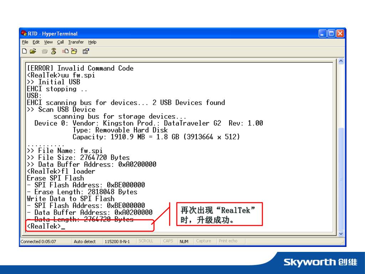This screenshot has height=274, width=365.
Task: Click the "Print echo" status indicator
Action: 228,241
